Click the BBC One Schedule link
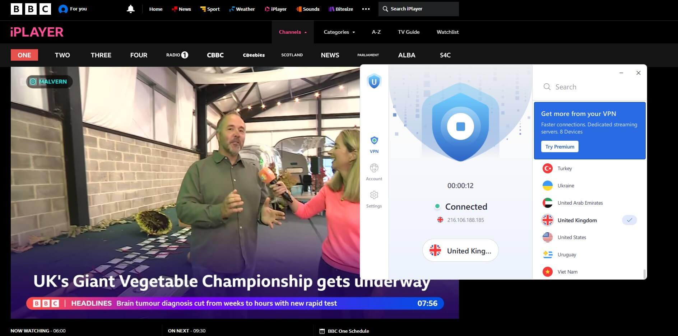Image resolution: width=678 pixels, height=336 pixels. point(348,331)
